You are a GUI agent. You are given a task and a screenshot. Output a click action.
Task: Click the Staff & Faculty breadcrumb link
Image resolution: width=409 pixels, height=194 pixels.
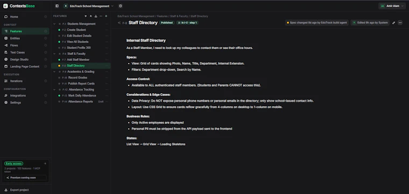click(179, 16)
